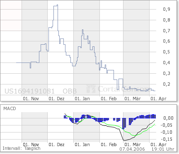
Task: Click the 0,00 MACD axis label
Action: pyautogui.click(x=168, y=118)
